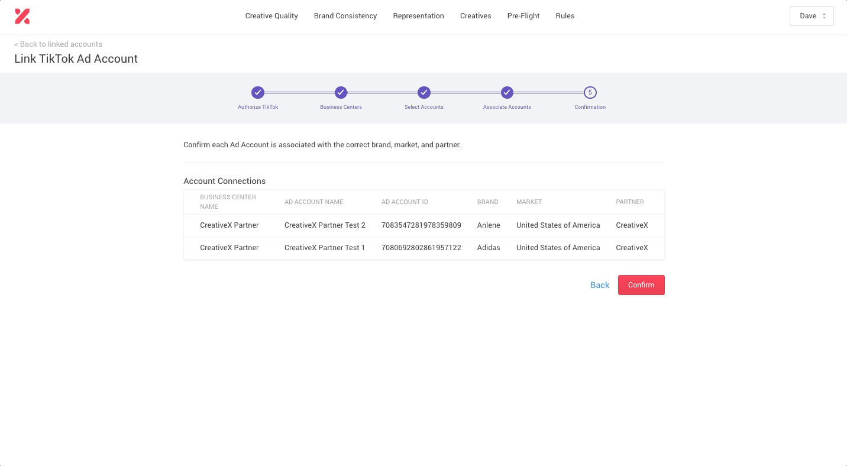Click the market cell in the Adidas row
This screenshot has width=847, height=466.
coord(558,248)
